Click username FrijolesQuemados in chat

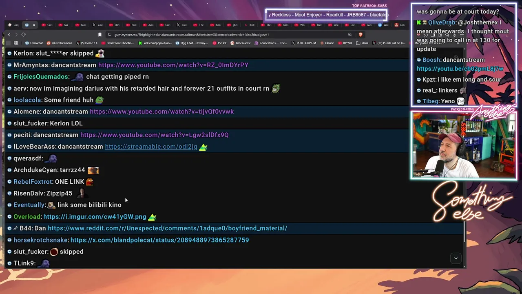41,77
